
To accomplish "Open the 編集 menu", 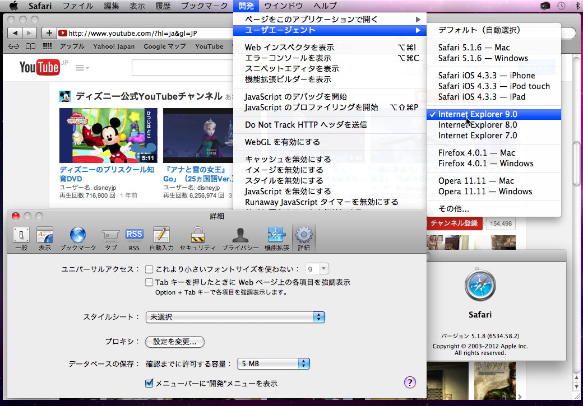I will click(x=111, y=6).
